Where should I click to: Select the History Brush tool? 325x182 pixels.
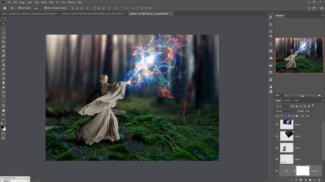point(4,69)
